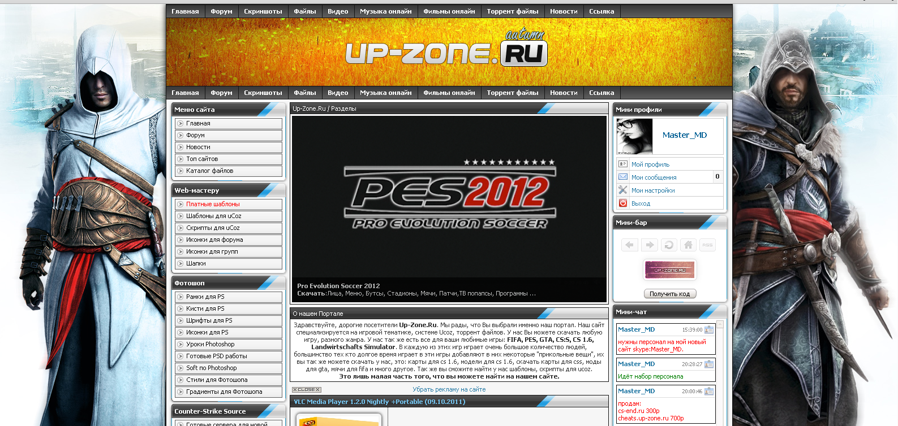Open the VLC Media Player 1.2.0 Nightly post title
The image size is (898, 426).
379,402
